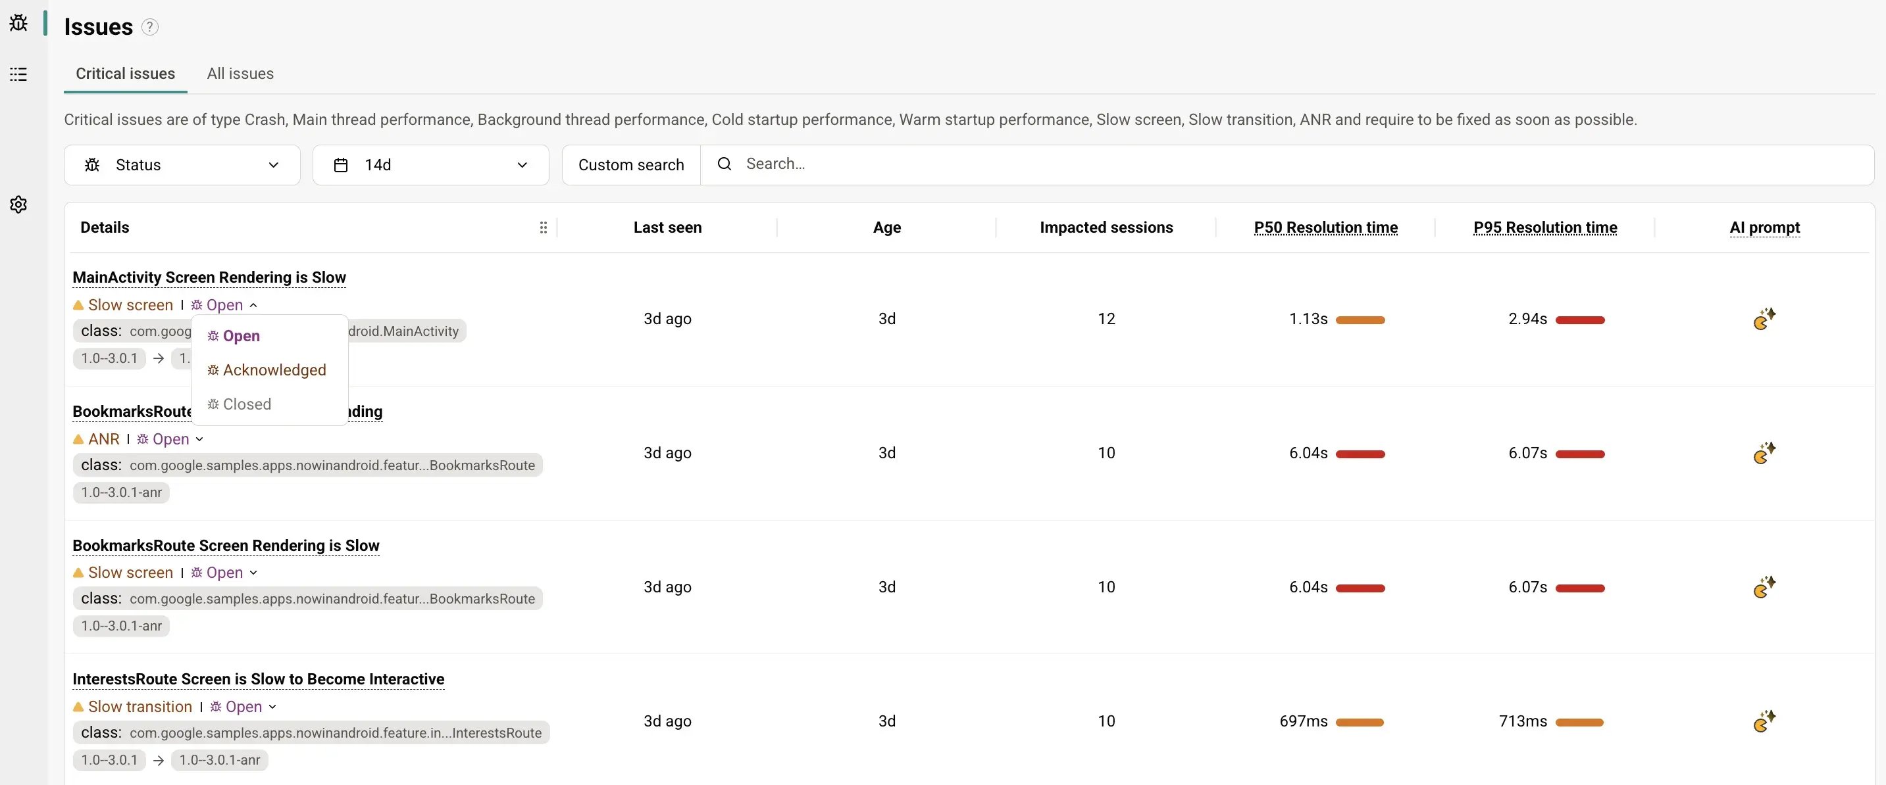This screenshot has width=1886, height=785.
Task: Click the 1.0--3.0.1-anr tag under BookmarksRoute ANR
Action: point(122,492)
